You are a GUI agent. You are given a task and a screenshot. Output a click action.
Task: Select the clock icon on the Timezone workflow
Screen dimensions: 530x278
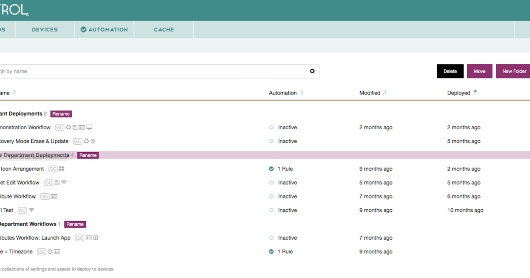tap(50, 252)
